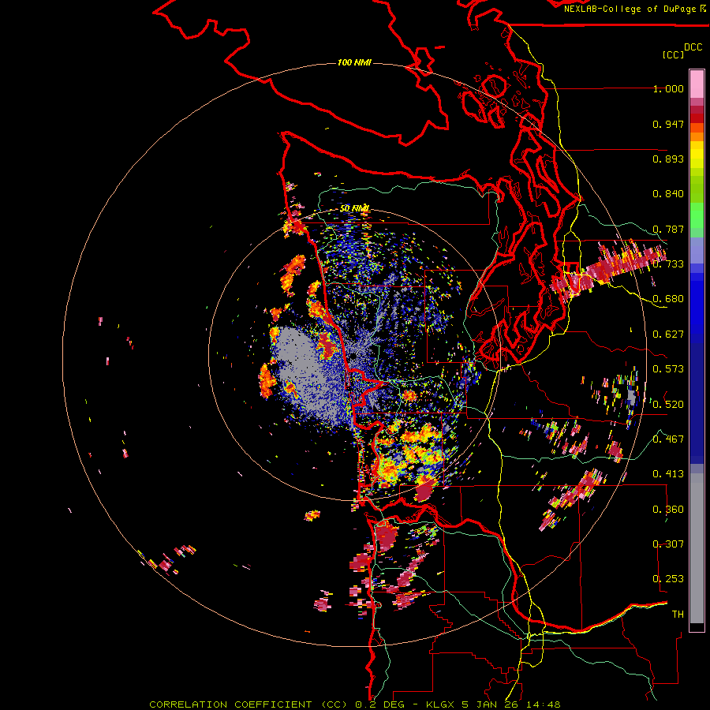Click the 0.520 color scale label
The width and height of the screenshot is (710, 710).
(x=668, y=405)
